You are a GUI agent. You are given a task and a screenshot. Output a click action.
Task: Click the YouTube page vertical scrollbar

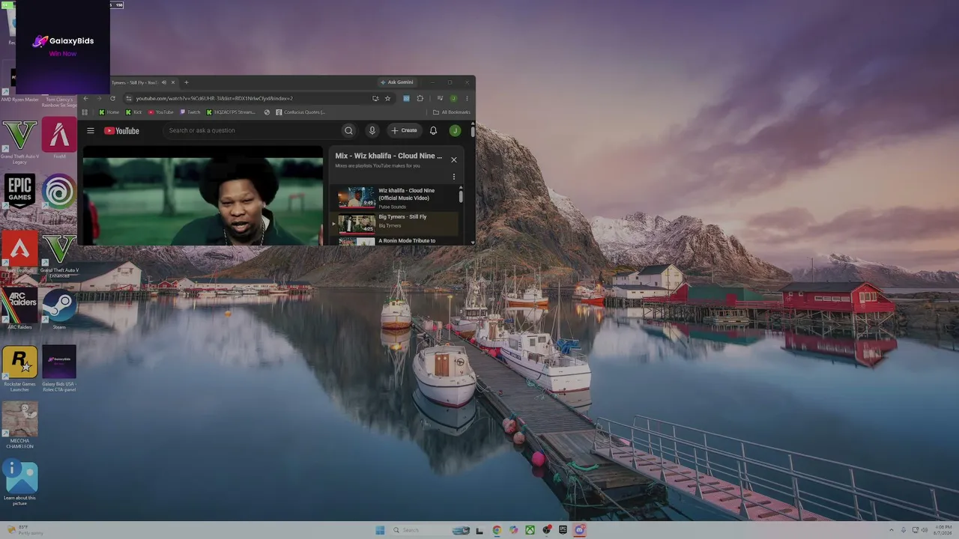(x=473, y=132)
